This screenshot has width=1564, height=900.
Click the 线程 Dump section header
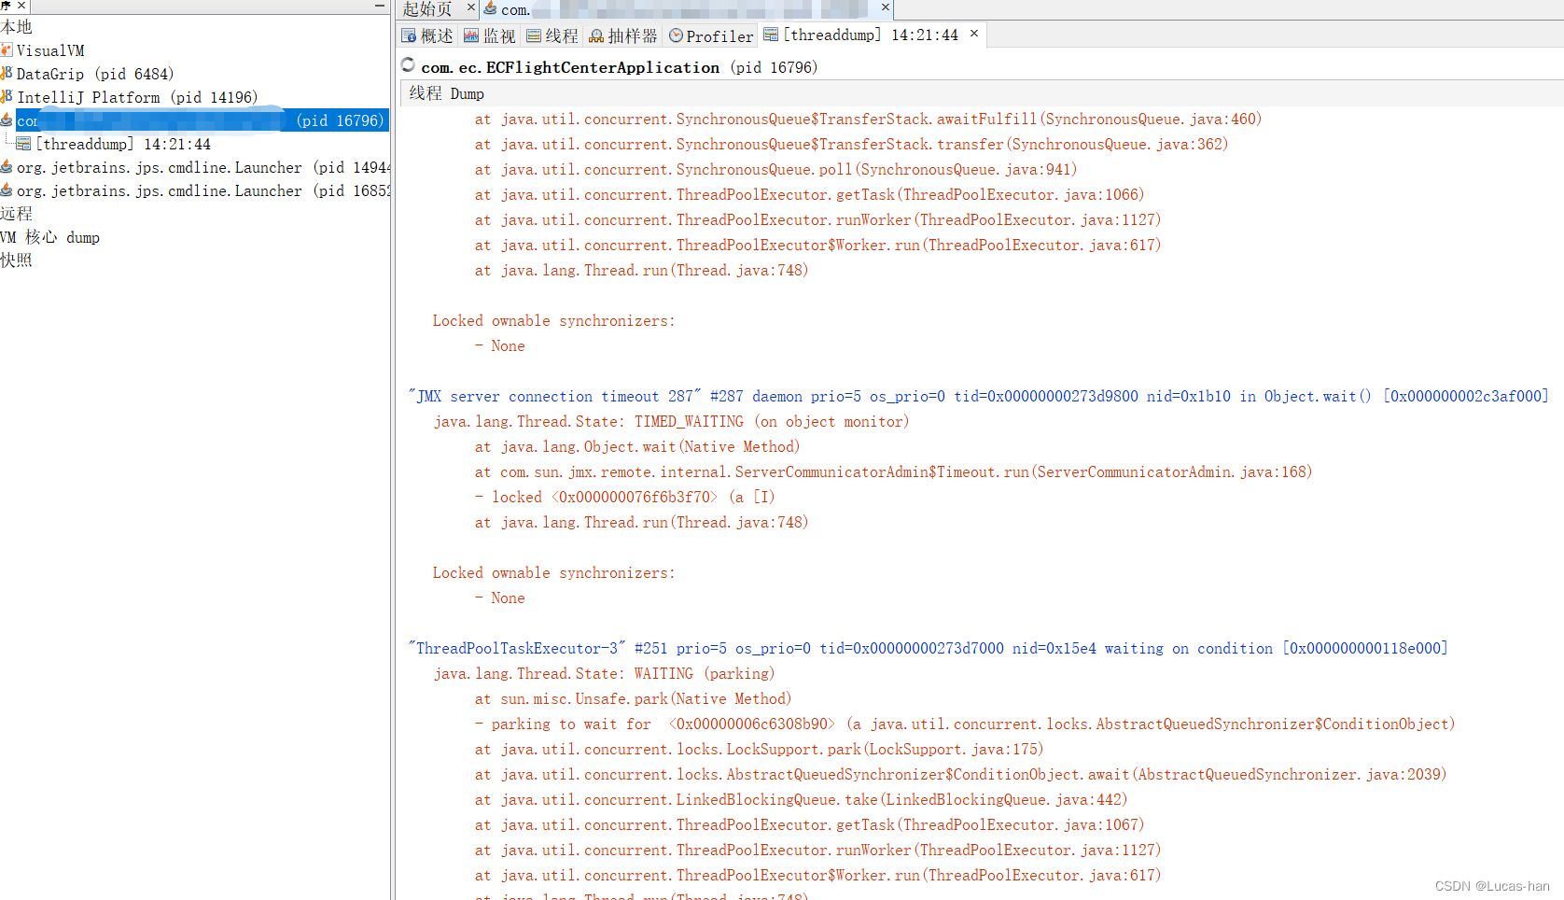(x=446, y=93)
